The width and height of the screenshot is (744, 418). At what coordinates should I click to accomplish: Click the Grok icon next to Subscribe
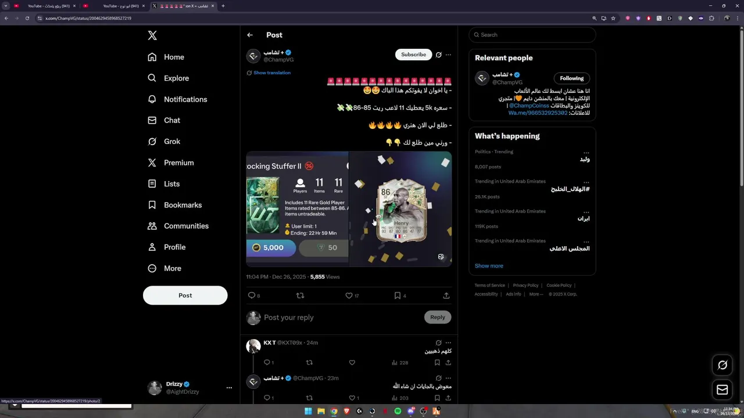tap(439, 55)
